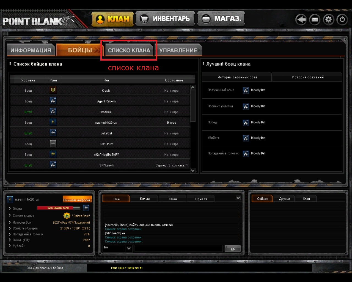Screen dimensions: 352x282
Task: Click Список кланов label in profile panel
Action: [x=23, y=216]
